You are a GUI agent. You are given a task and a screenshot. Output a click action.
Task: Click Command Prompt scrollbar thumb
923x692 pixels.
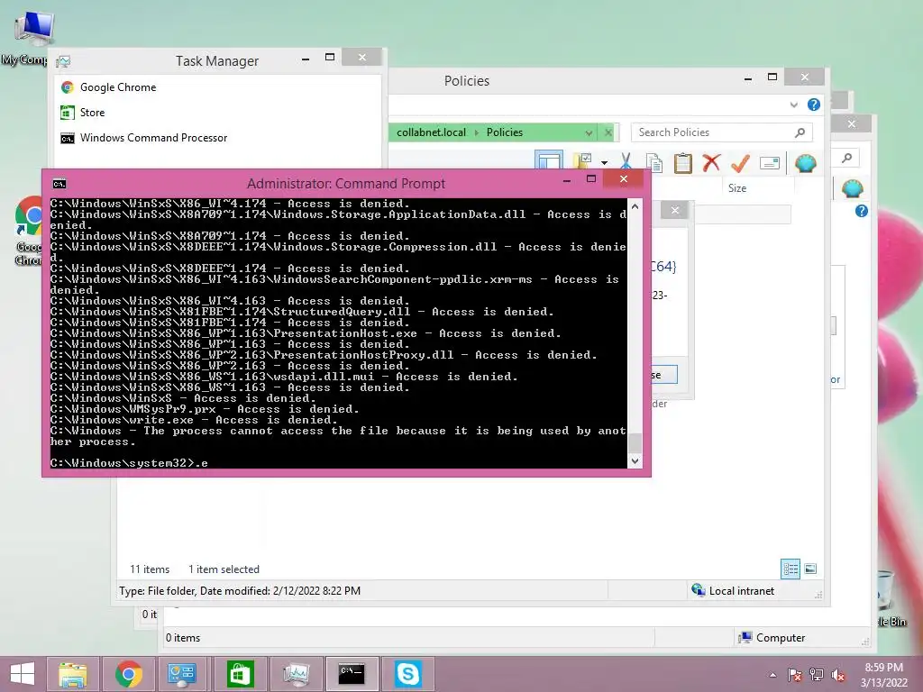(635, 442)
